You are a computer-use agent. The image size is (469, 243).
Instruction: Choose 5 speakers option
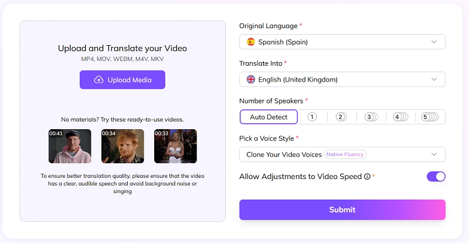430,117
